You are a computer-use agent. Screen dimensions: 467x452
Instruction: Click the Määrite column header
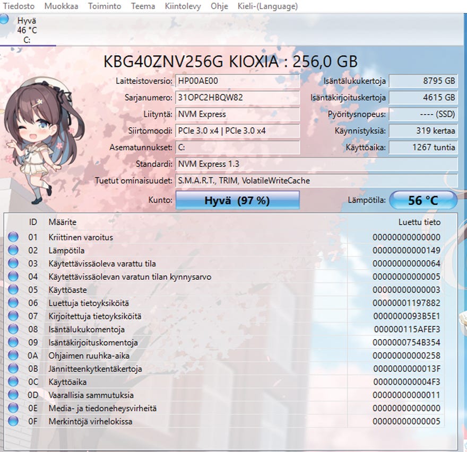click(x=63, y=222)
